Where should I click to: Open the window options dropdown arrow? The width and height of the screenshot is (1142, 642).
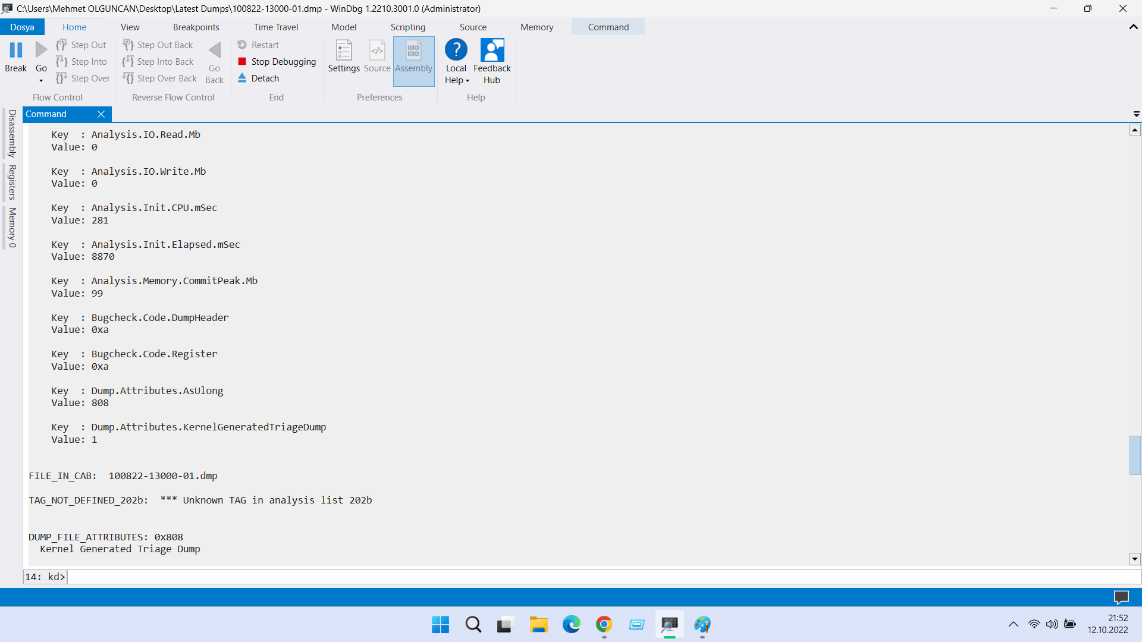[1136, 114]
